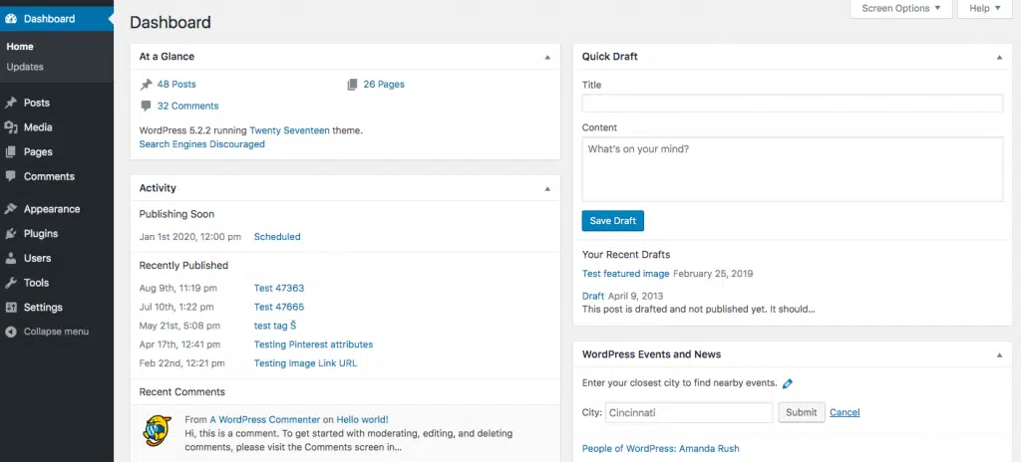Image resolution: width=1021 pixels, height=462 pixels.
Task: Click the Plugins icon in sidebar
Action: coord(11,234)
